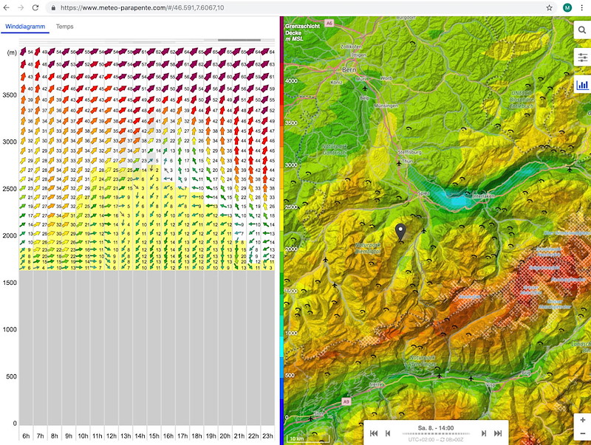Click the Interlaken label on map
Screen dimensions: 591x445
(483, 196)
